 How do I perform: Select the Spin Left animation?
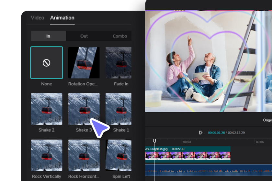click(119, 155)
